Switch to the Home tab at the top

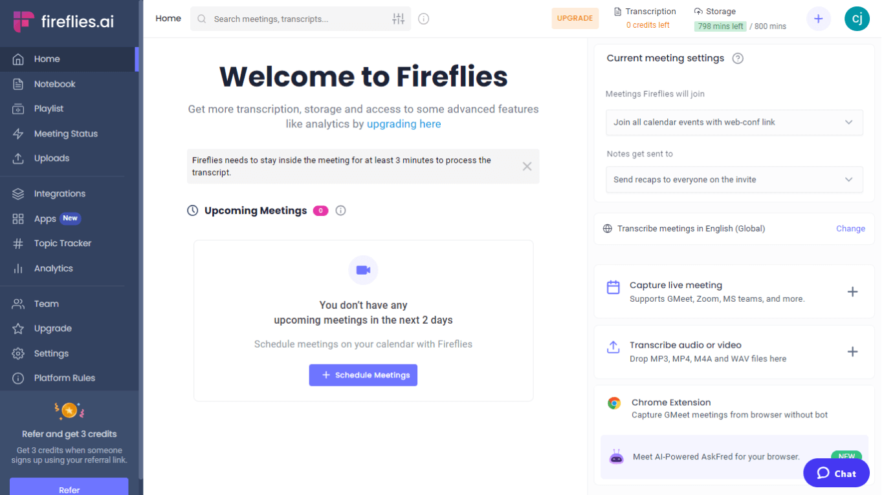point(168,18)
